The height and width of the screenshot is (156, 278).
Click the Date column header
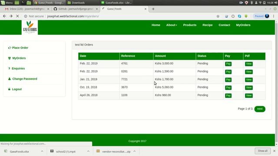click(99, 56)
